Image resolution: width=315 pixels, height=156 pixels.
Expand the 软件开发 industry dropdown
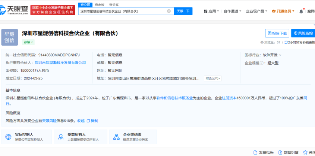click(272, 55)
